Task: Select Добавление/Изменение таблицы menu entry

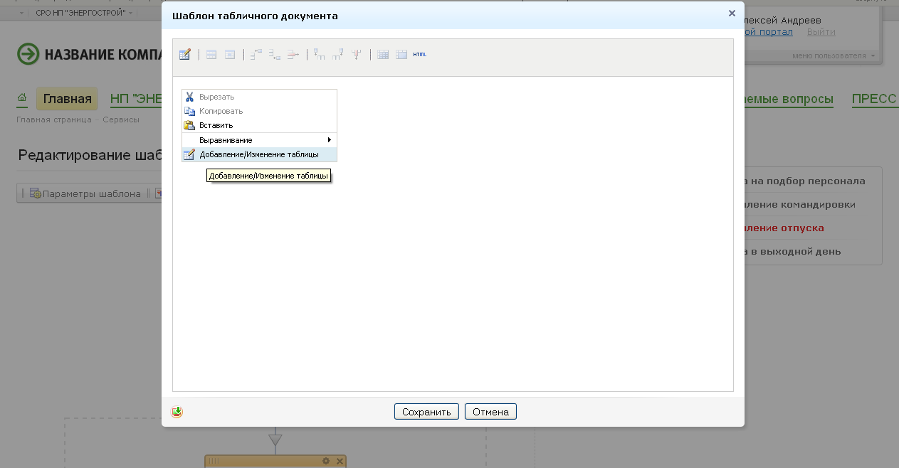Action: point(259,154)
